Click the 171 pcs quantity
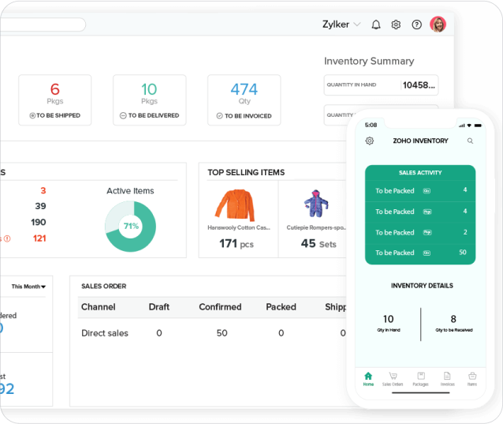The width and height of the screenshot is (503, 424). pyautogui.click(x=237, y=244)
